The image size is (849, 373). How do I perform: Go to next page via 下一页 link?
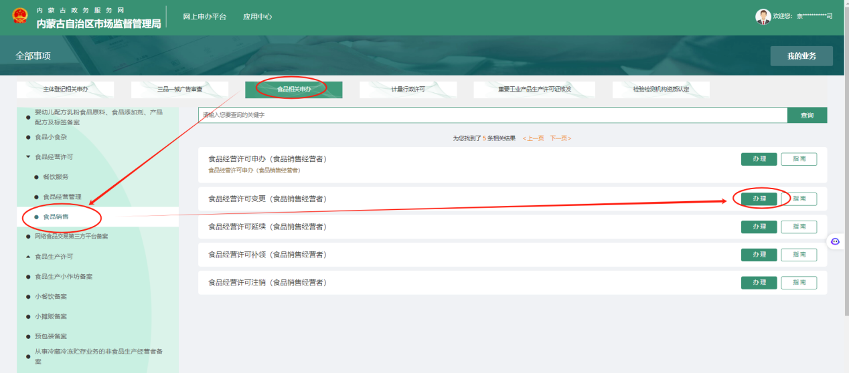(560, 138)
